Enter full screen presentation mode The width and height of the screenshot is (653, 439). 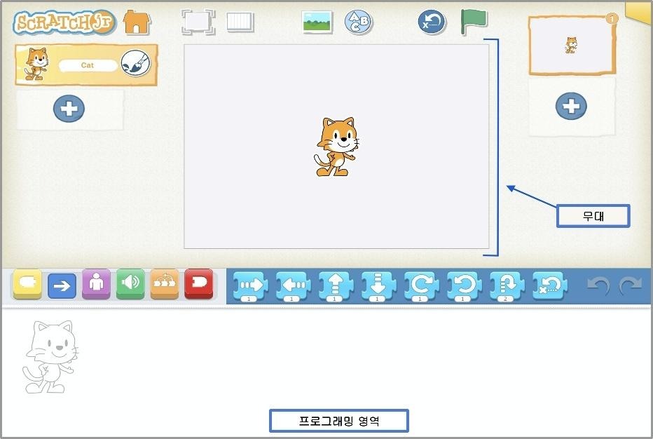198,22
